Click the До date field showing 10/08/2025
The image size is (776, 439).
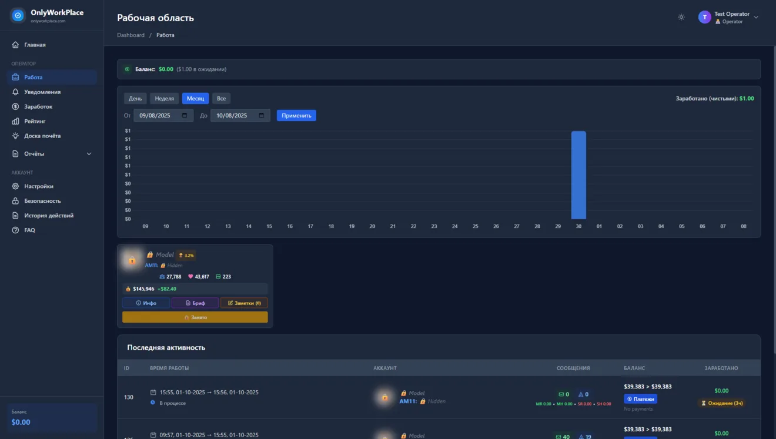point(240,116)
